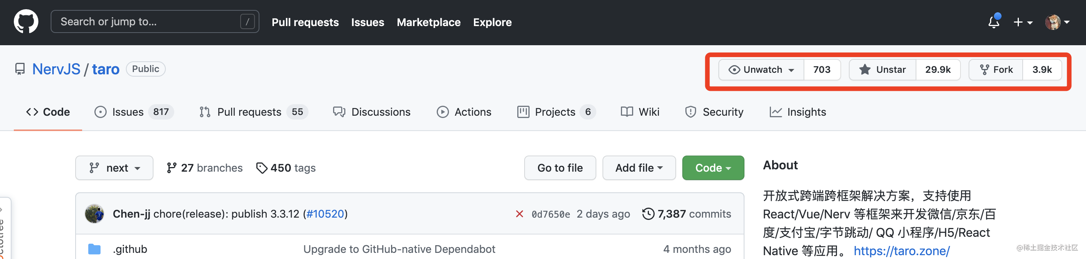1086x259 pixels.
Task: Open the NervJS organization link
Action: (56, 69)
